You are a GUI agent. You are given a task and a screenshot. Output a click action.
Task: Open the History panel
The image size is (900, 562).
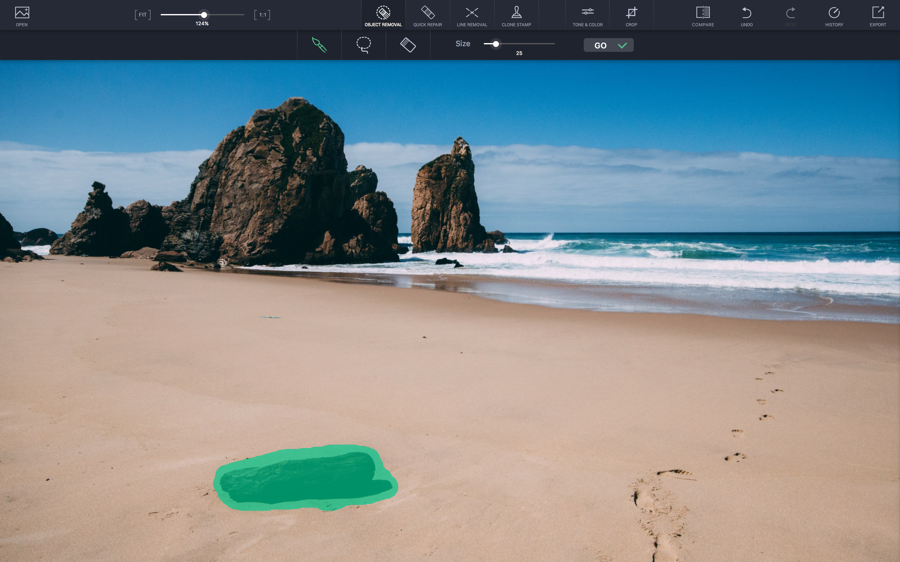click(x=834, y=16)
